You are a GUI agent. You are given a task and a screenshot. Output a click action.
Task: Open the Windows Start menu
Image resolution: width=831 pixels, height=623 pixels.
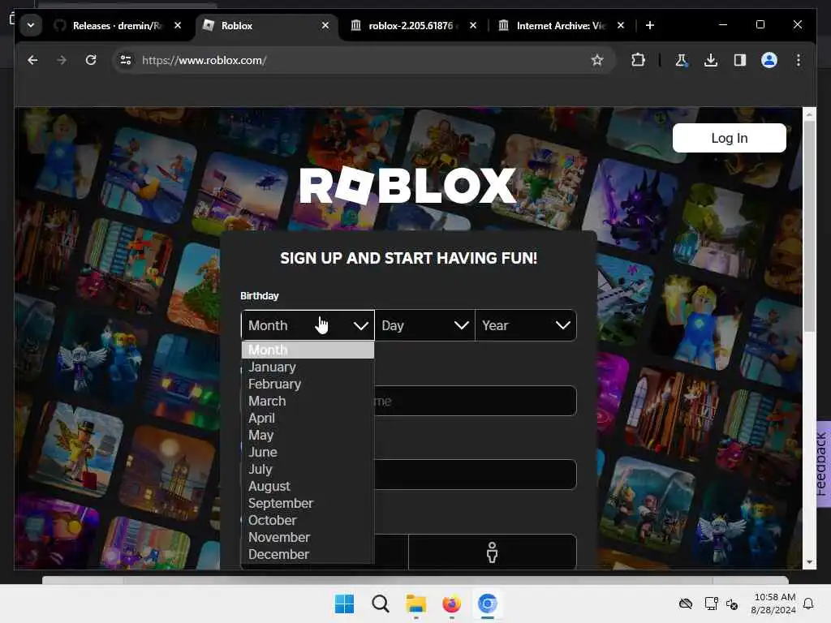[344, 604]
